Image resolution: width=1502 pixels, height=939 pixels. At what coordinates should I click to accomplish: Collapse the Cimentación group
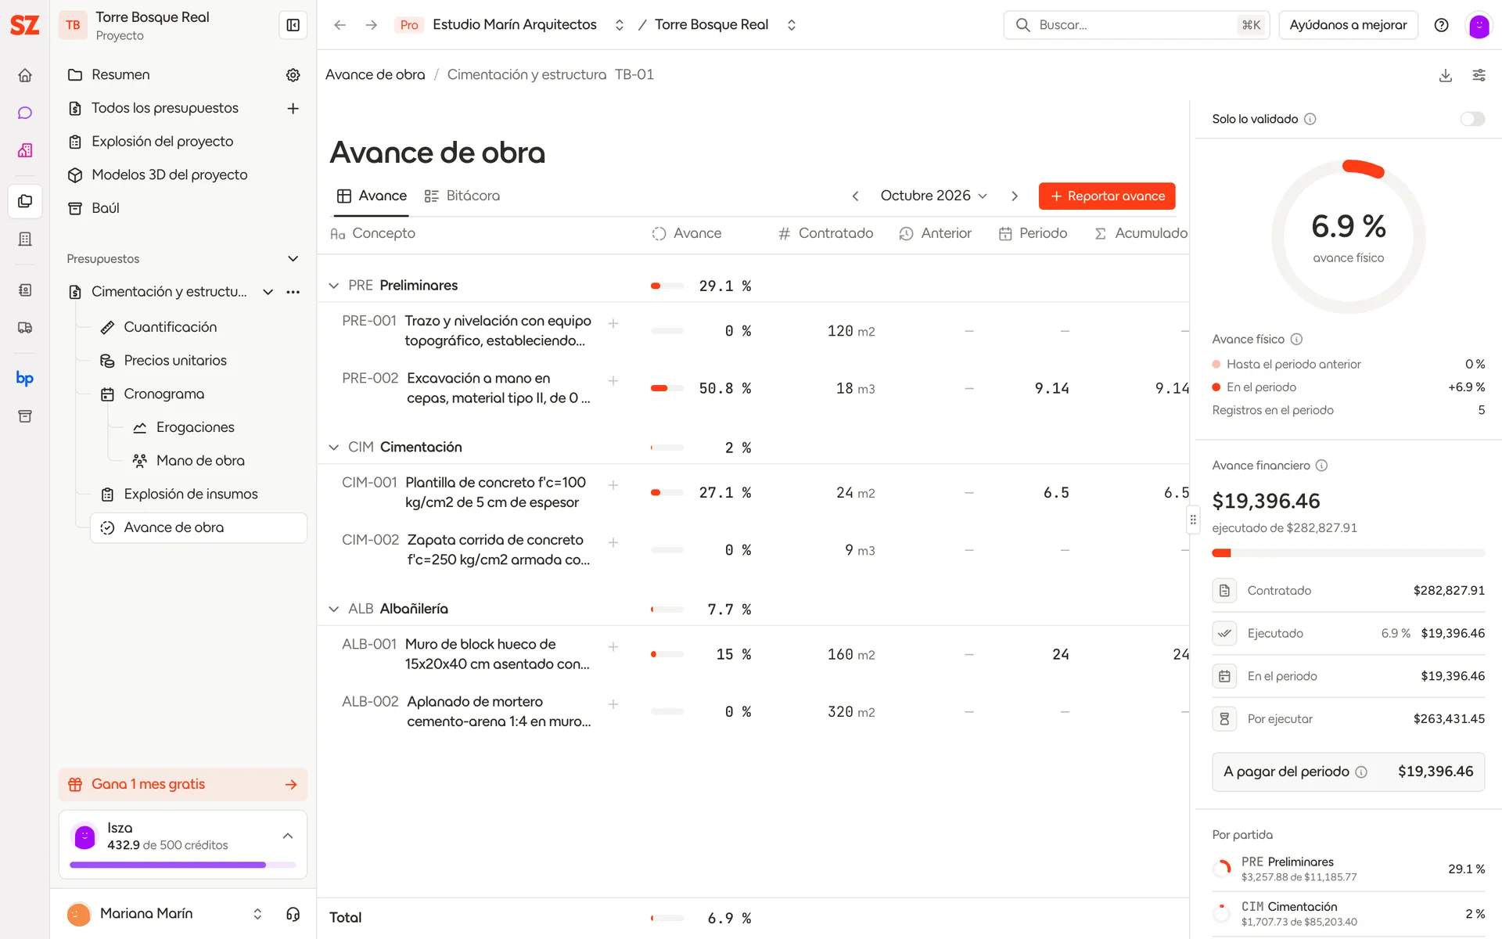click(x=334, y=448)
